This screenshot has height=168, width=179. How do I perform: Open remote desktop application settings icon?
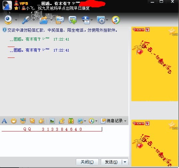pos(101,20)
